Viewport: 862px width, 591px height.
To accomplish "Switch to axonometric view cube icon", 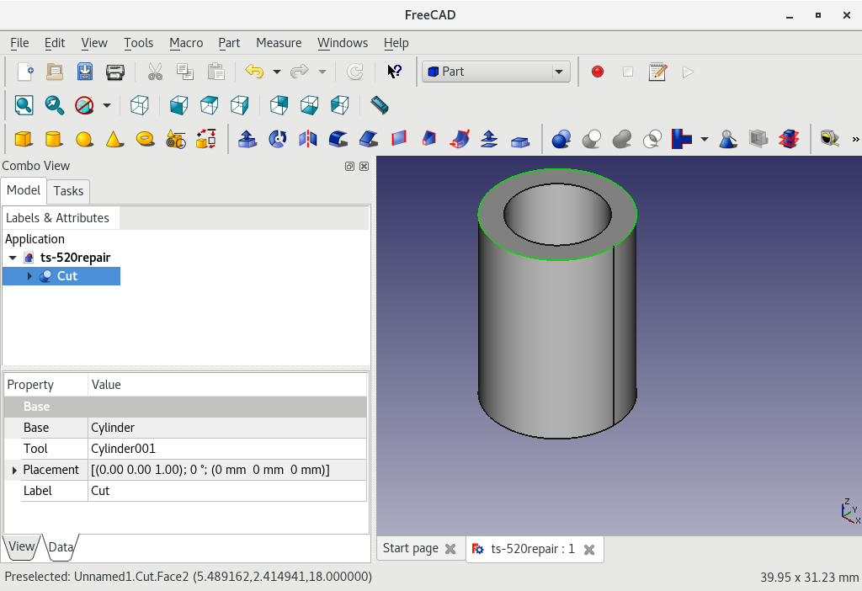I will pos(140,105).
